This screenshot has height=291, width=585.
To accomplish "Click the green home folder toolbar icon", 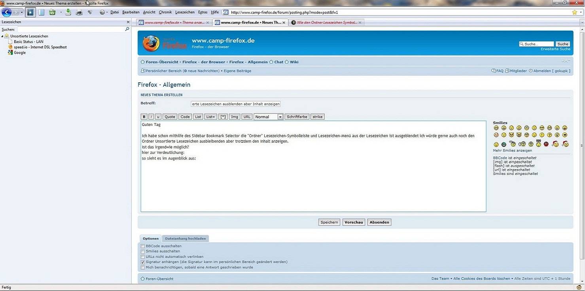I will click(x=52, y=12).
